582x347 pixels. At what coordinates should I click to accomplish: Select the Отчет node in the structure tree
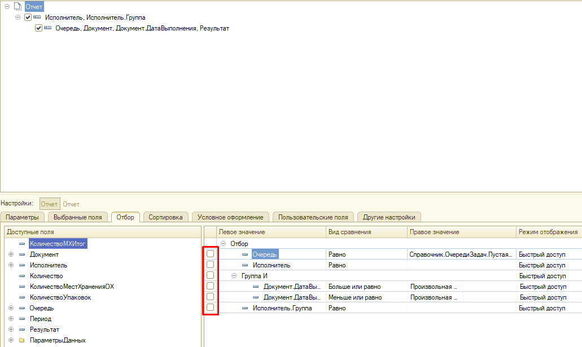(34, 7)
